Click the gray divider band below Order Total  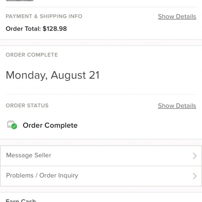pos(101,42)
